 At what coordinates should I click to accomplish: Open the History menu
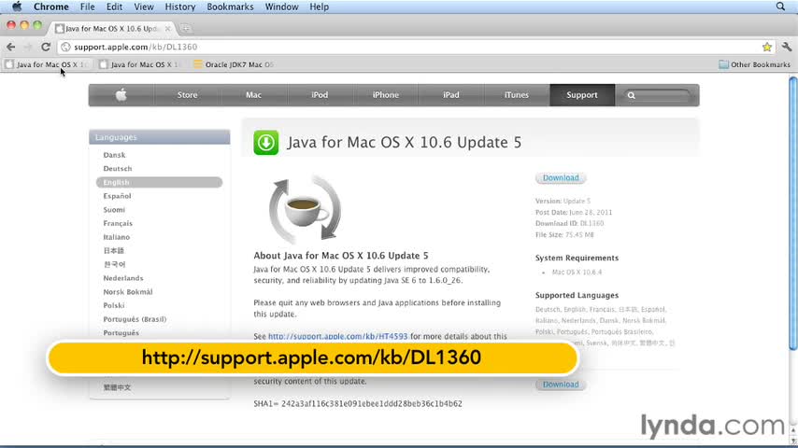[179, 7]
